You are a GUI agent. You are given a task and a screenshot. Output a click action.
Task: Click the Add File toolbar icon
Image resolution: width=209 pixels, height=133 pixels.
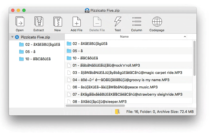click(77, 22)
